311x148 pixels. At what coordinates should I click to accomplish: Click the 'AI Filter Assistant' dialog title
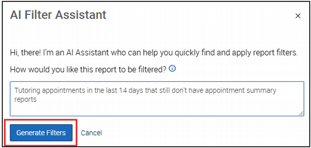58,15
